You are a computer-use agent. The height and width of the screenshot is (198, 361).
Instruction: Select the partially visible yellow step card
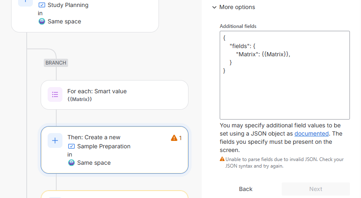114,194
